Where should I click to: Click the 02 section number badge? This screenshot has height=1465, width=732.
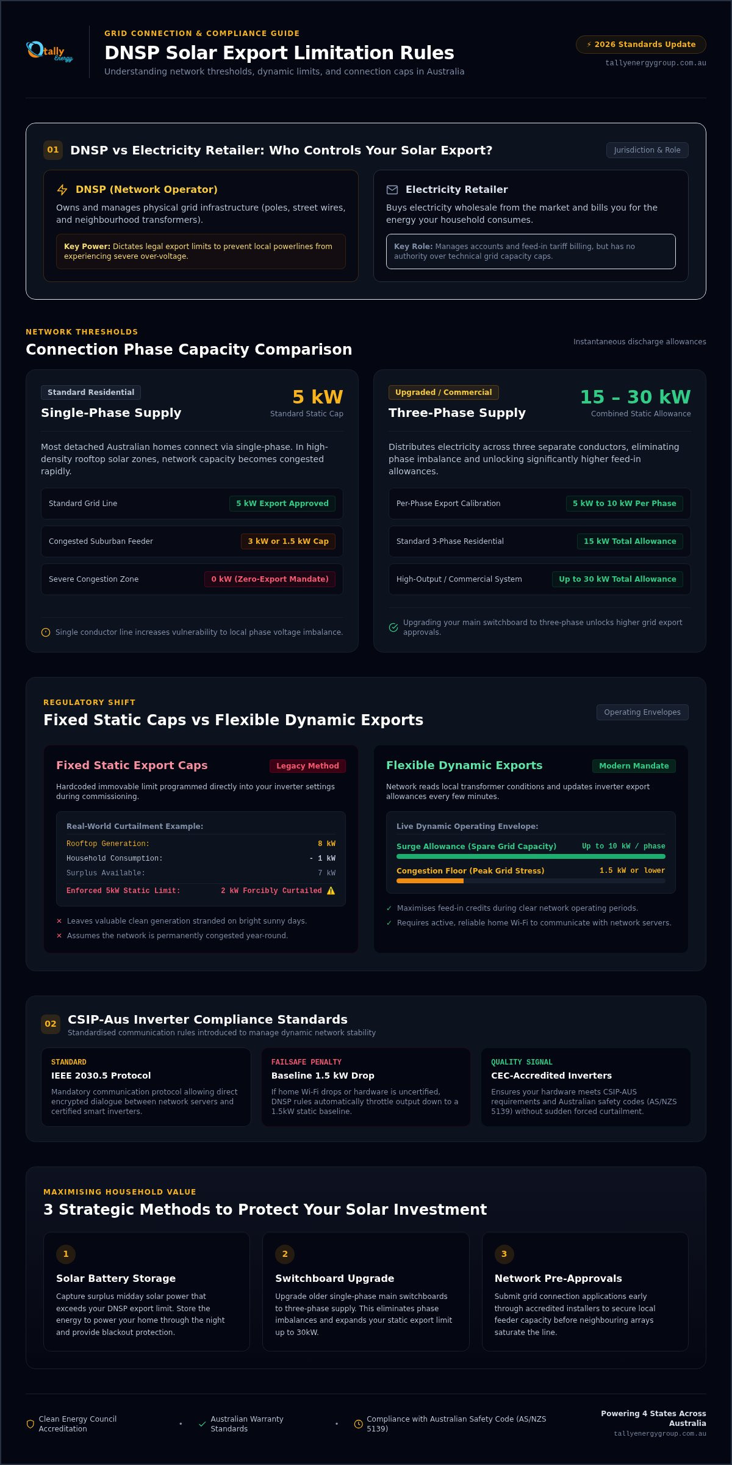click(51, 1024)
